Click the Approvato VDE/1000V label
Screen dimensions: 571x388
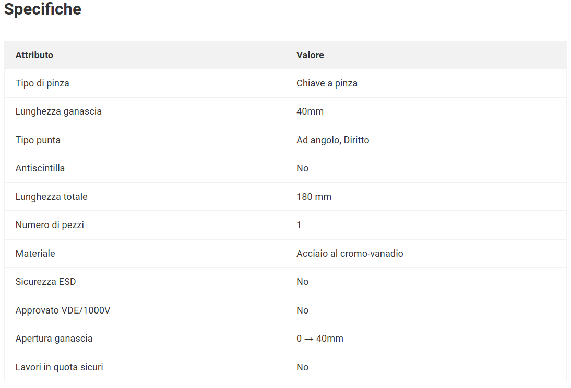63,310
